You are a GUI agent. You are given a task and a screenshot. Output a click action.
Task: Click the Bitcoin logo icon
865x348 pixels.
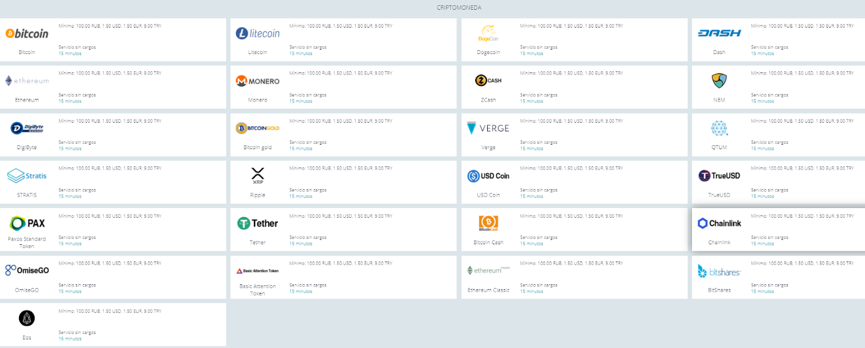coord(27,34)
